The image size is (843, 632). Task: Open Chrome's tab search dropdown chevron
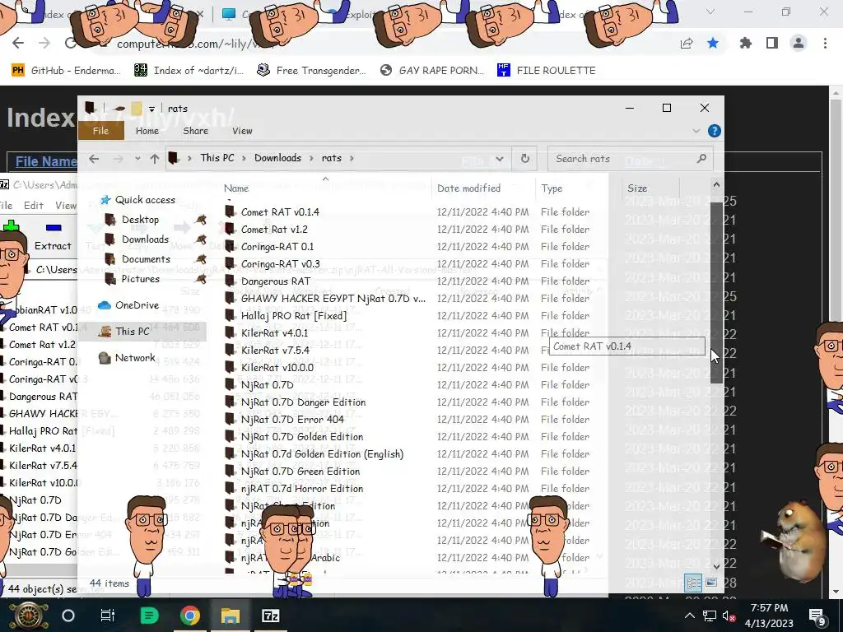coord(710,12)
